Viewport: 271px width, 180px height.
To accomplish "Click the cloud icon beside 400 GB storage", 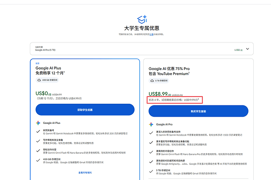I will pos(39,80).
